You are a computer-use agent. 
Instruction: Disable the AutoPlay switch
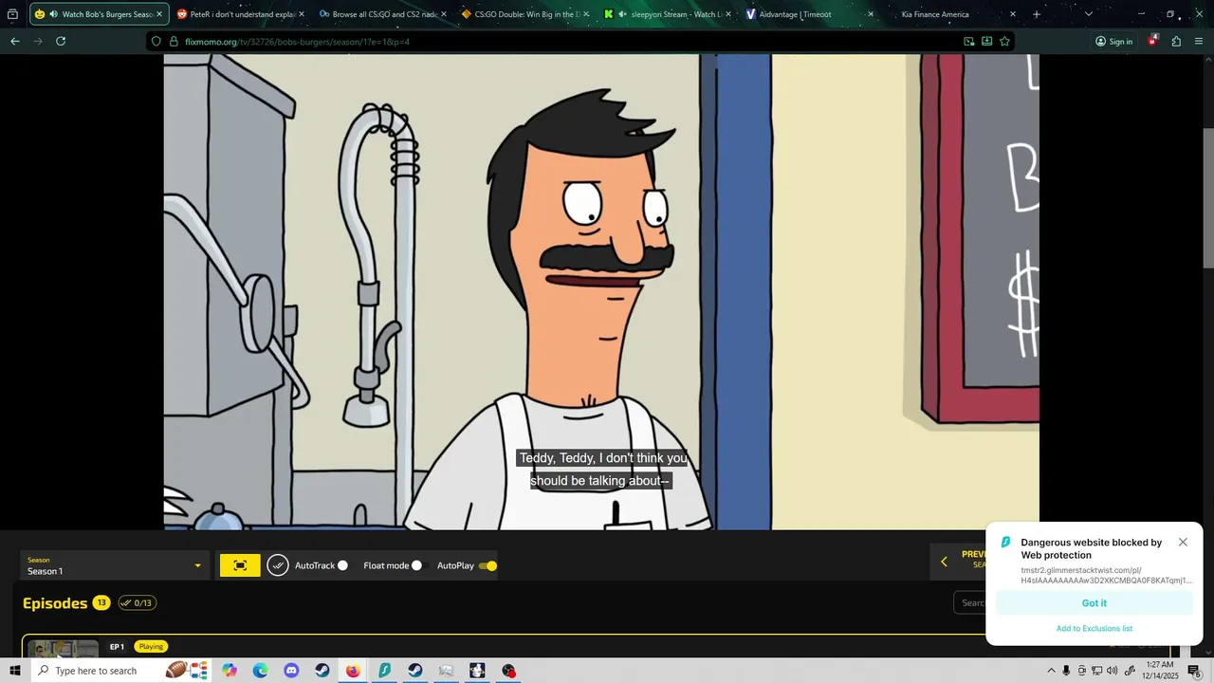point(487,565)
